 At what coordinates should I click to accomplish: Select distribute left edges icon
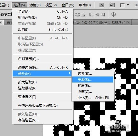(91, 15)
